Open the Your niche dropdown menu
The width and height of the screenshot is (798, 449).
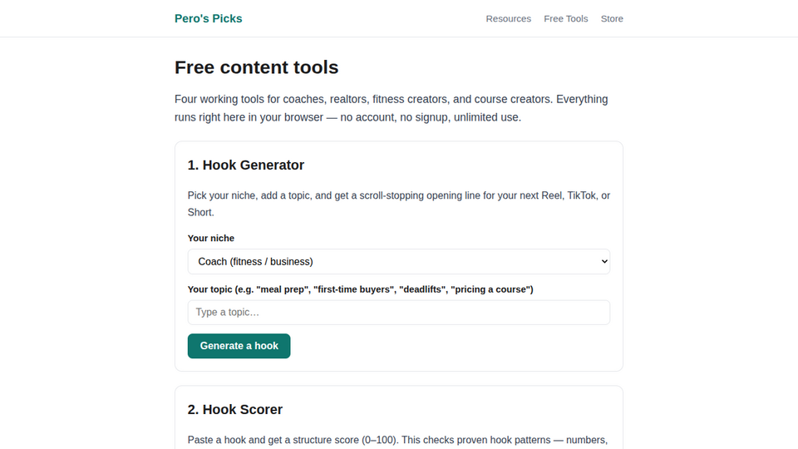coord(398,262)
